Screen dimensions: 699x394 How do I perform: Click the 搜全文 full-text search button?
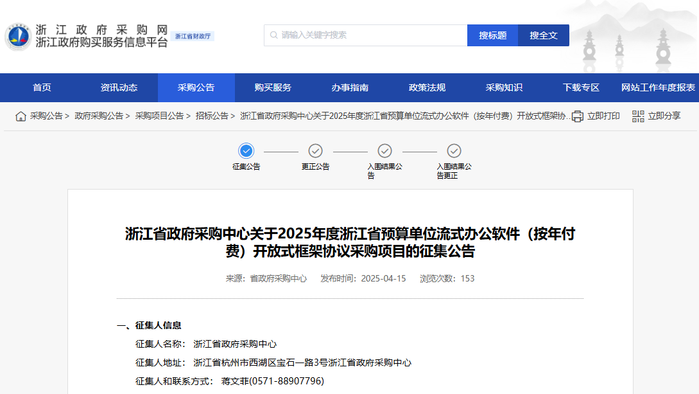click(543, 35)
